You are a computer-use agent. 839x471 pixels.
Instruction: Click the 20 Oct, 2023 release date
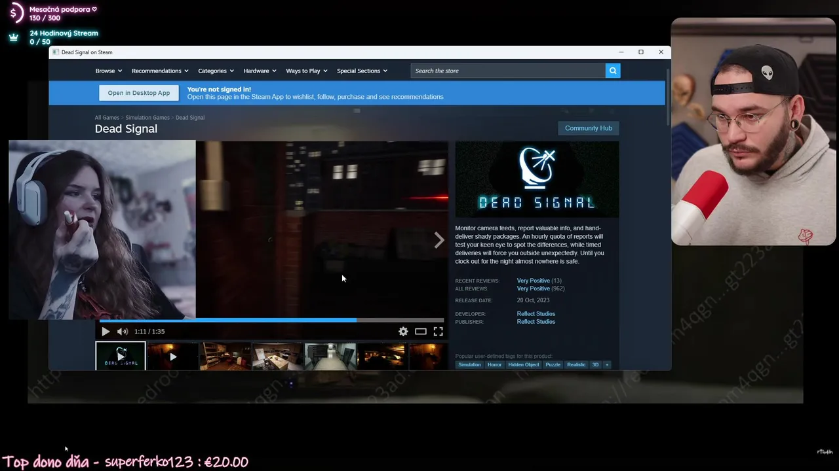tap(533, 301)
